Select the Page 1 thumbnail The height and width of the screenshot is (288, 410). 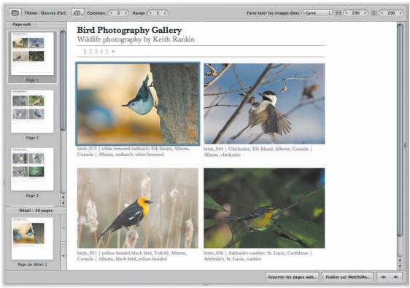(32, 53)
